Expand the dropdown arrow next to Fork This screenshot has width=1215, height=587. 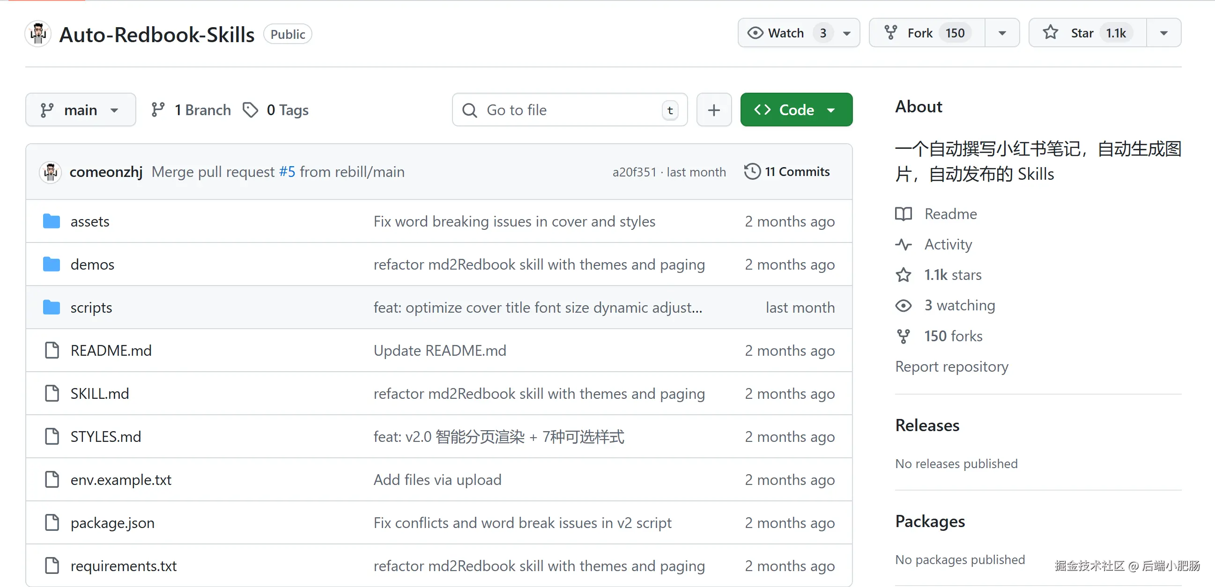[x=1002, y=33]
